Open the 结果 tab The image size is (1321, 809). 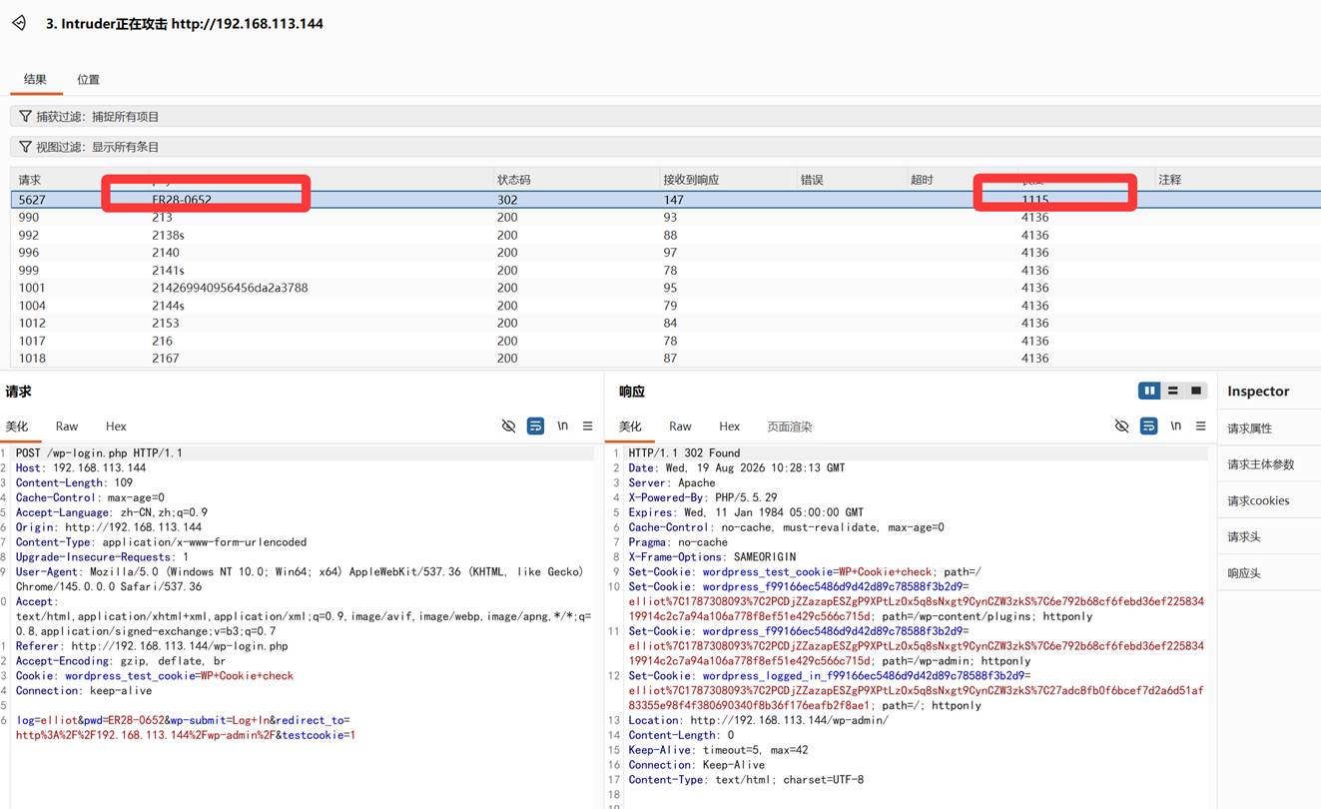coord(35,79)
